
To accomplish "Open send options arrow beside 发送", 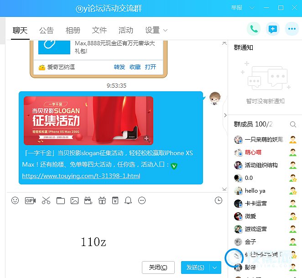I will (215, 268).
